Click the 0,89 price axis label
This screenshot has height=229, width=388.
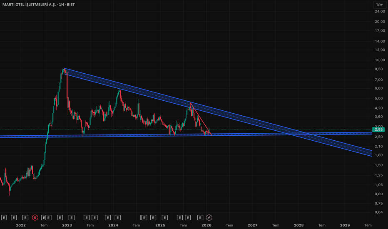pyautogui.click(x=379, y=194)
